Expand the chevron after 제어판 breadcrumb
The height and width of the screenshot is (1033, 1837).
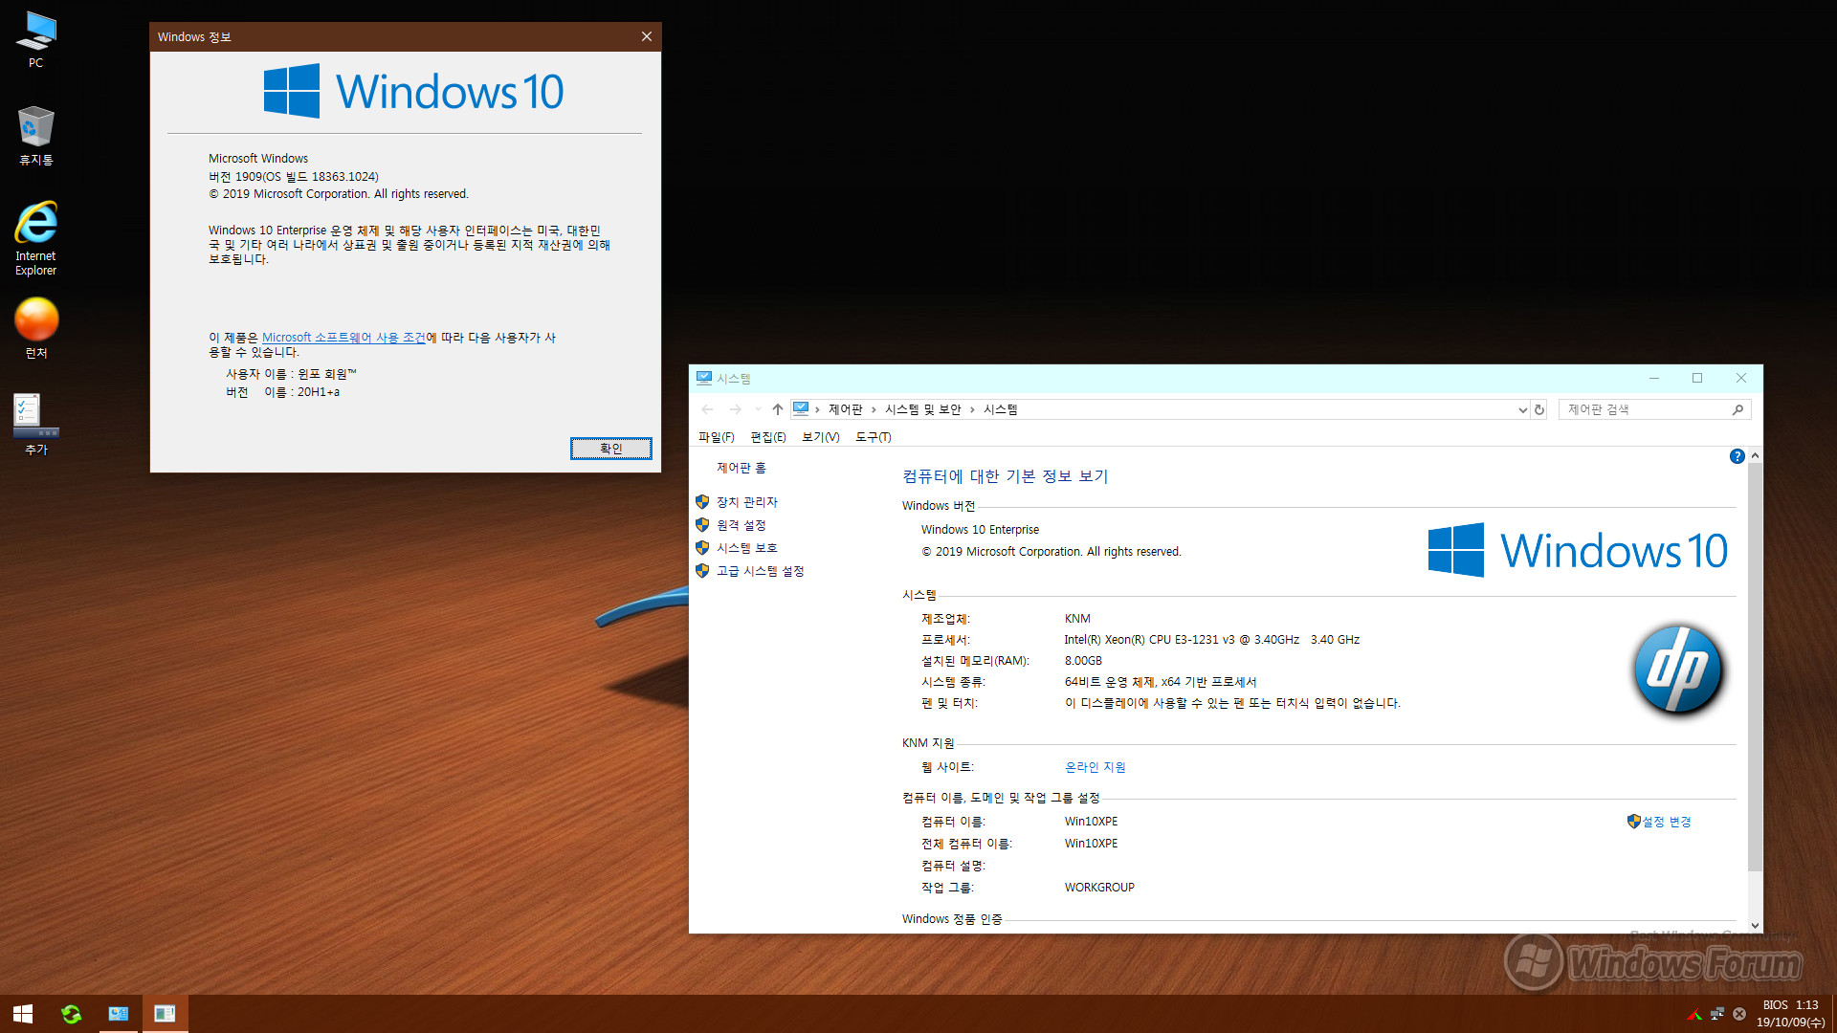coord(874,409)
